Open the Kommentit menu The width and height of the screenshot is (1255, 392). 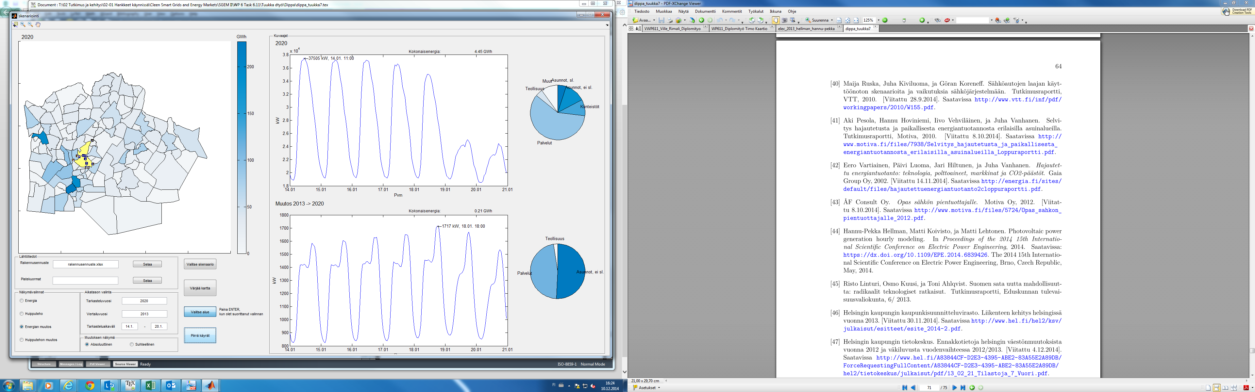click(732, 11)
